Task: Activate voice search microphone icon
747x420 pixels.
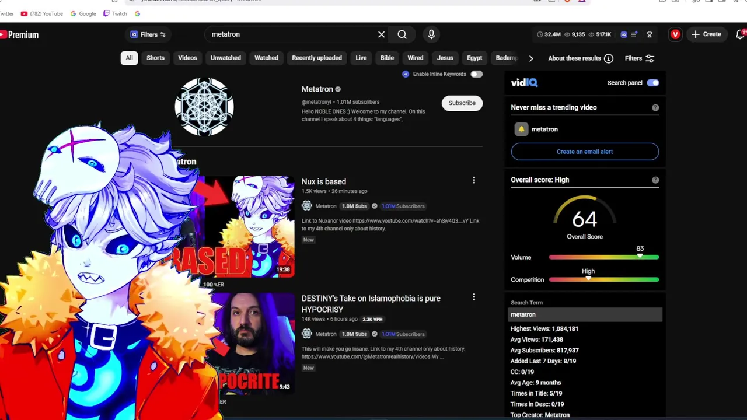Action: [431, 34]
